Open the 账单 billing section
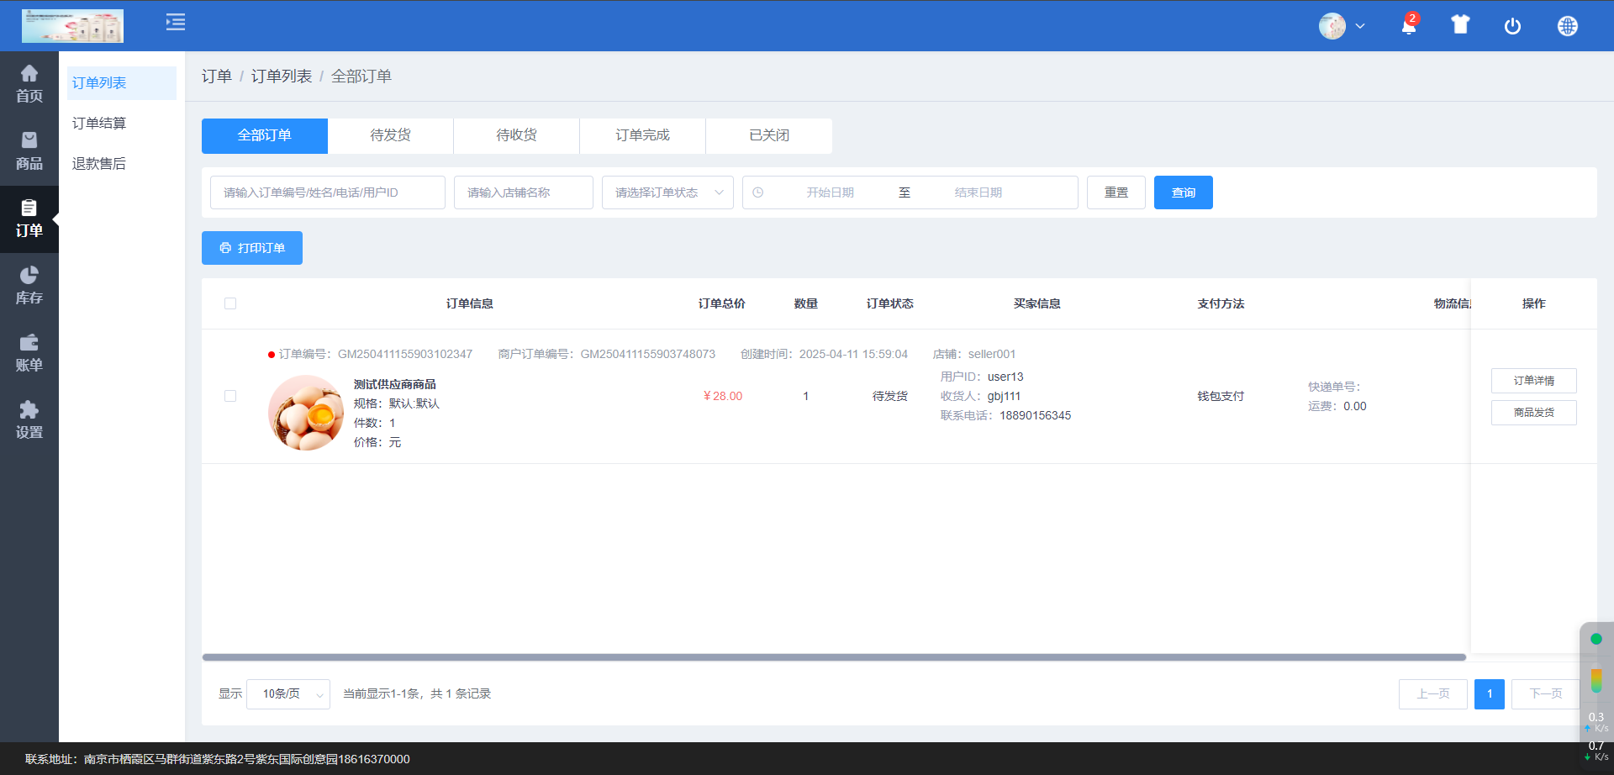The height and width of the screenshot is (775, 1614). [29, 353]
